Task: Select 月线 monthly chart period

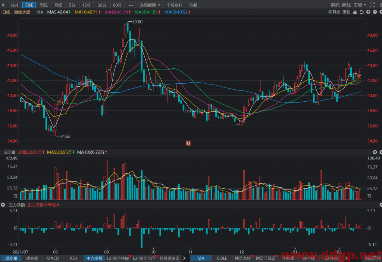Action: (58, 5)
